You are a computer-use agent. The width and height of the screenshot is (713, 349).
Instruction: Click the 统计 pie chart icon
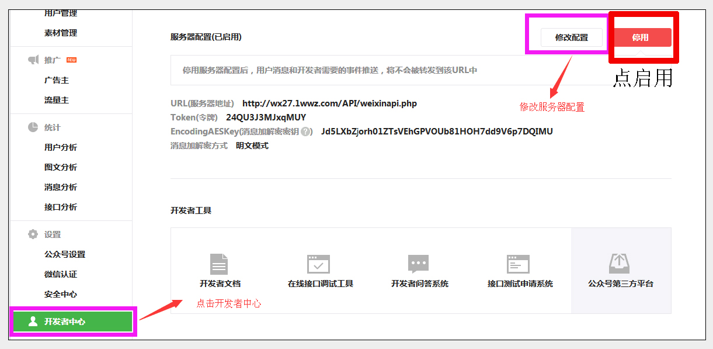point(33,127)
